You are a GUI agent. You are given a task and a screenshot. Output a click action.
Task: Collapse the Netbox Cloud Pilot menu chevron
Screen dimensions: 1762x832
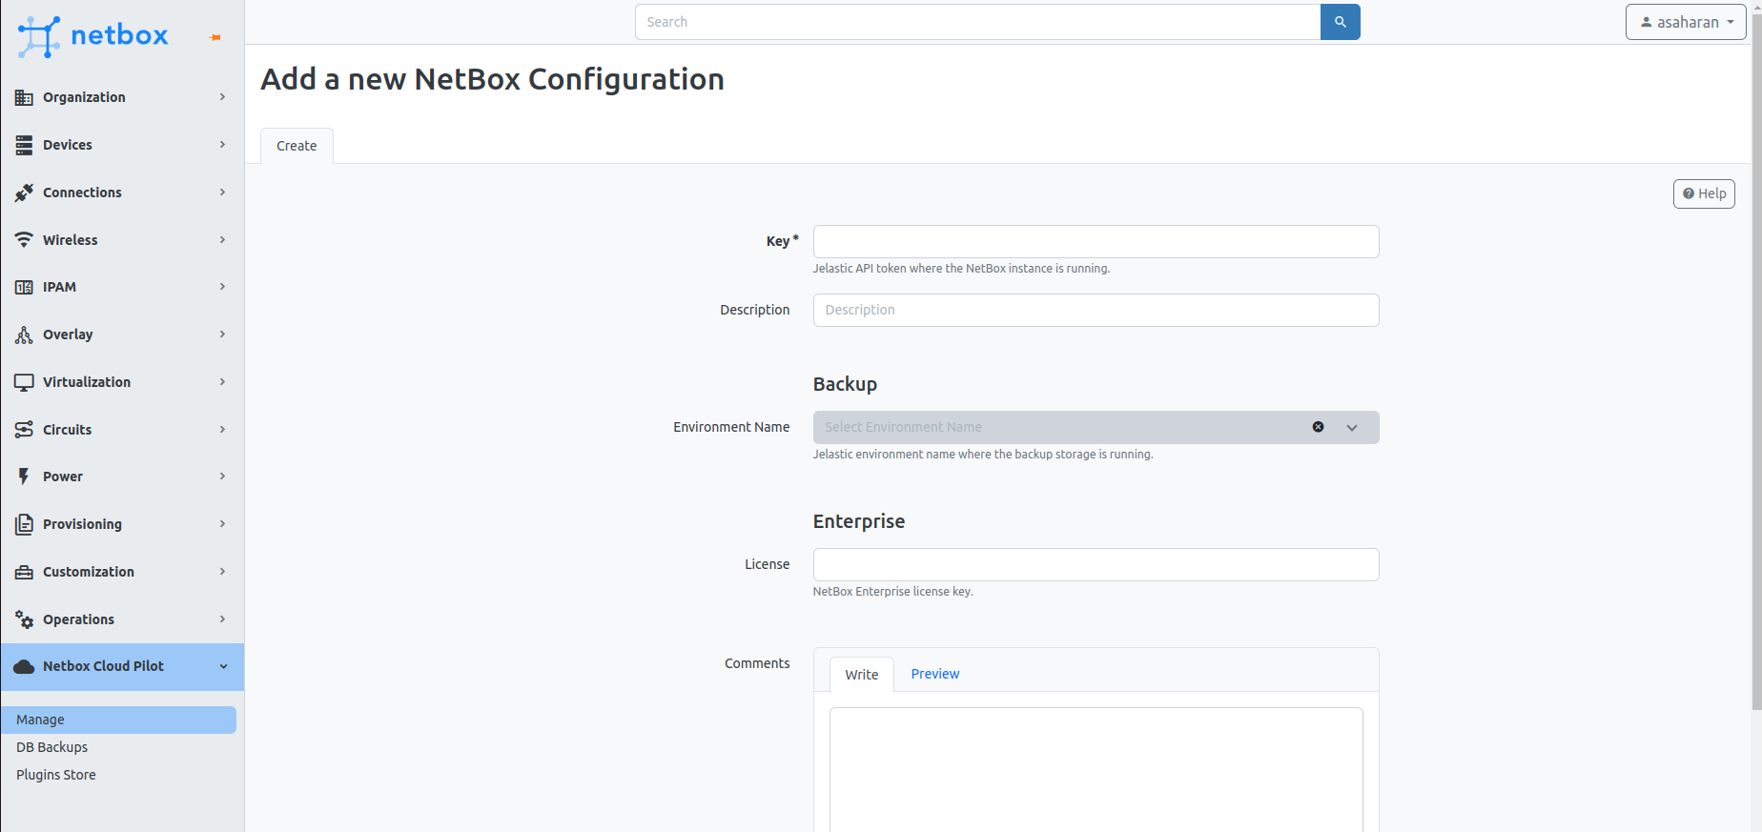point(223,666)
